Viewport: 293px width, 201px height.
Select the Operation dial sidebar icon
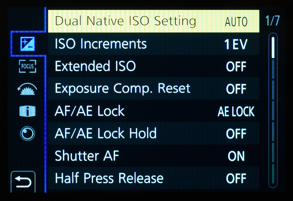pos(27,89)
